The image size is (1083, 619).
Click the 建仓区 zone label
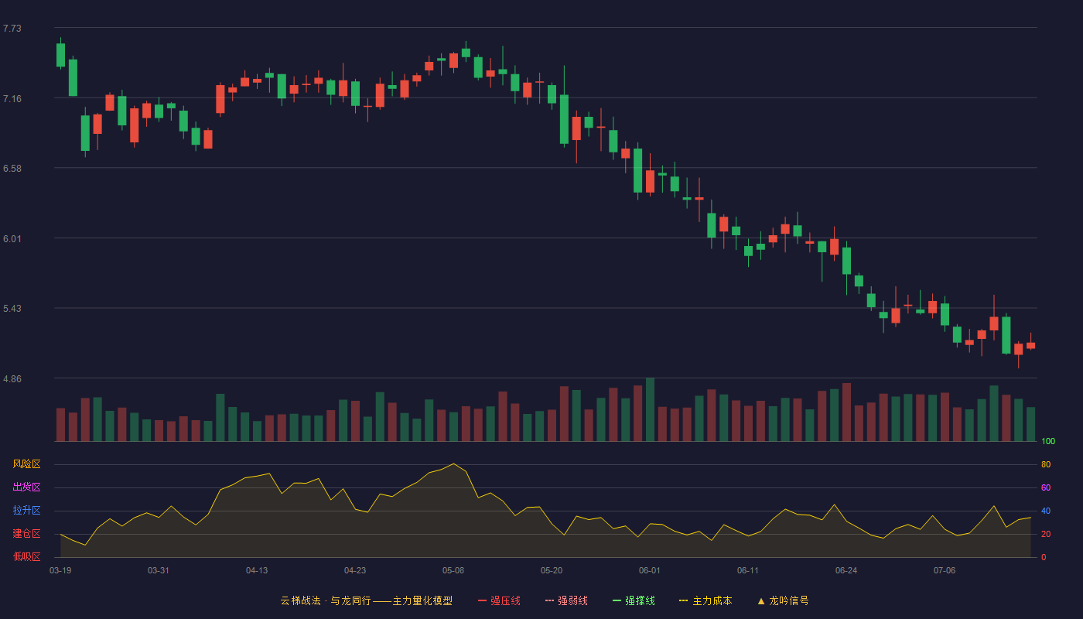point(26,534)
